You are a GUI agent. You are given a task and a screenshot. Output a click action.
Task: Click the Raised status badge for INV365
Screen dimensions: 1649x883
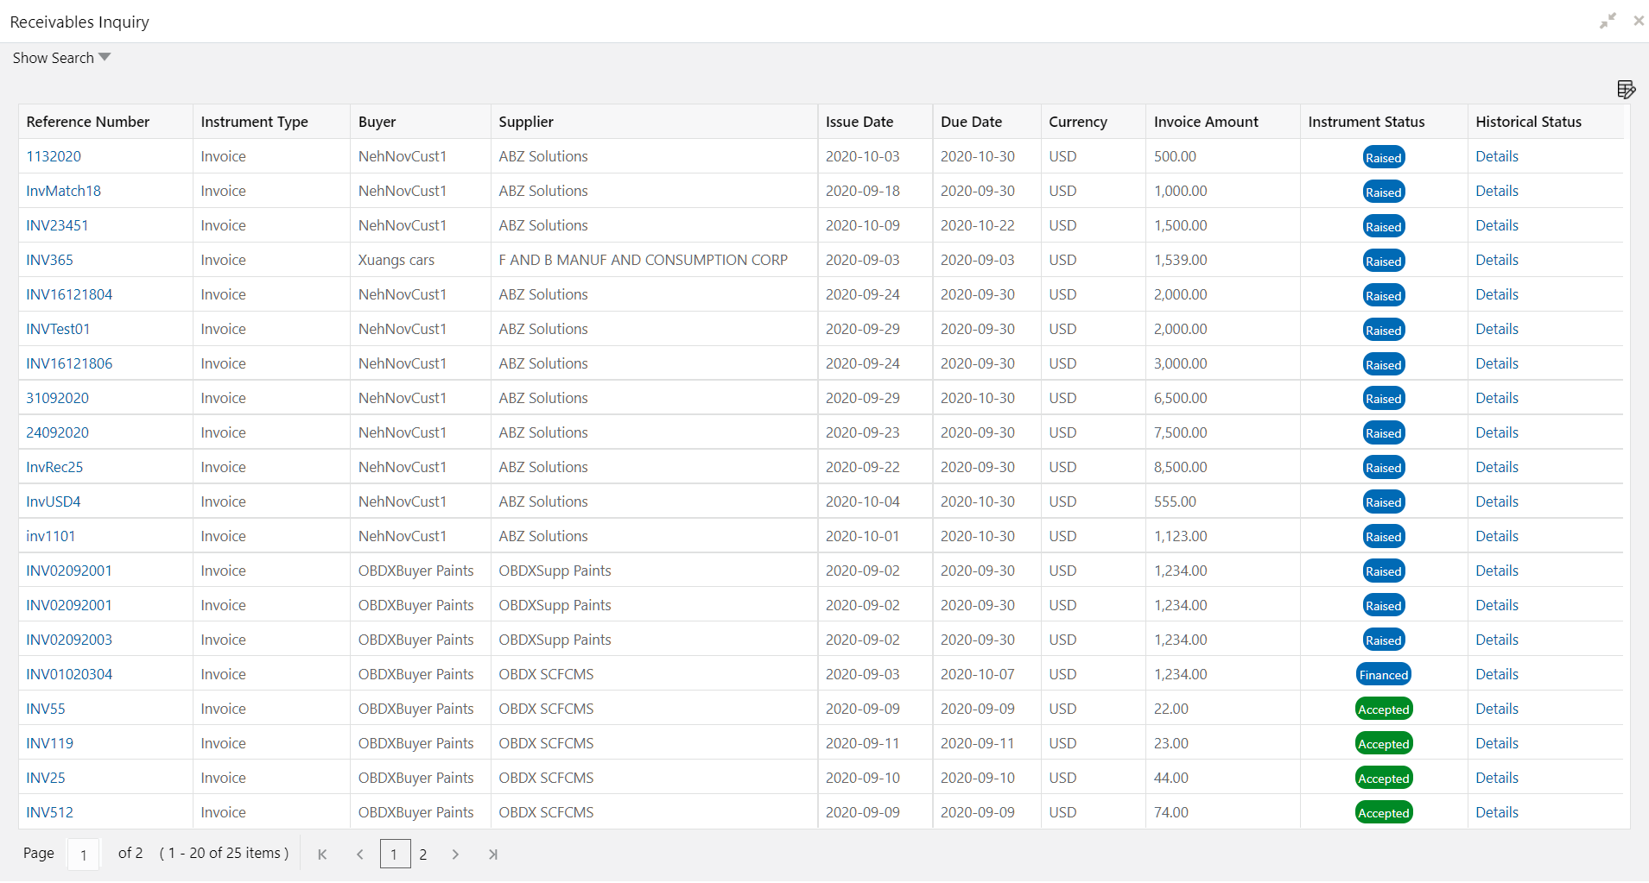pos(1384,261)
